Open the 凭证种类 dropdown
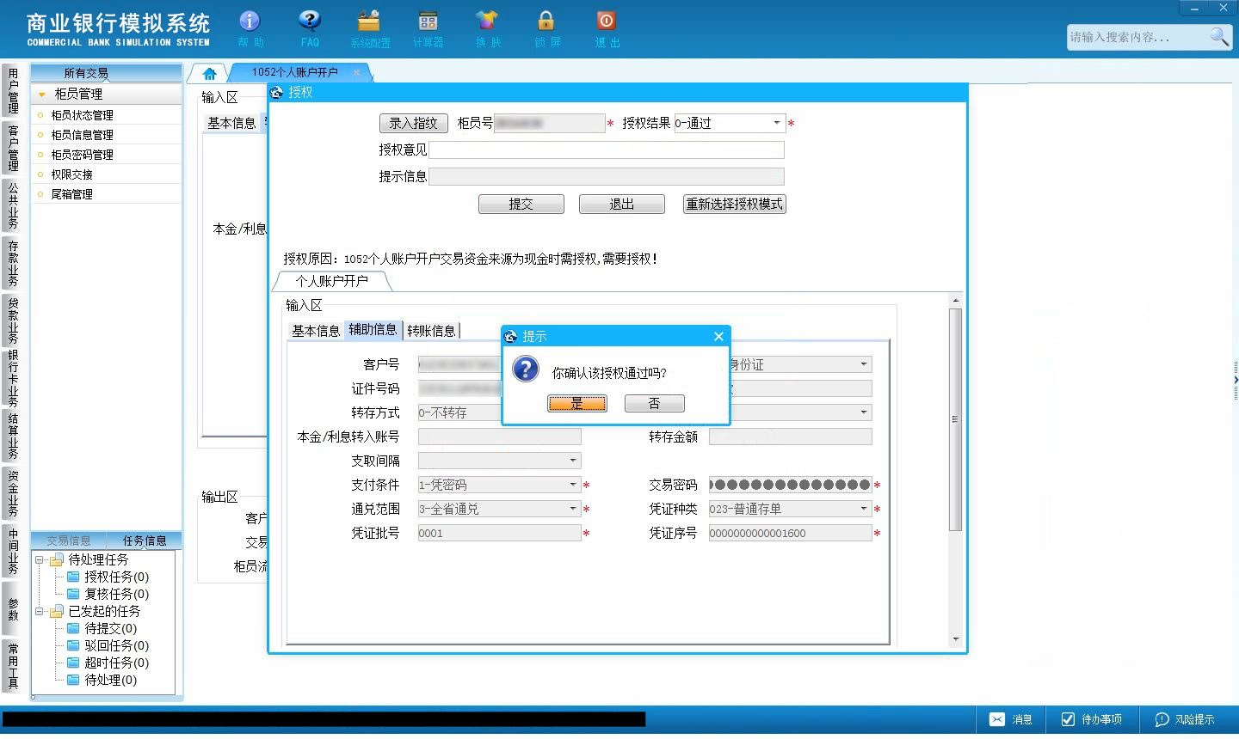The image size is (1239, 739). click(x=864, y=509)
